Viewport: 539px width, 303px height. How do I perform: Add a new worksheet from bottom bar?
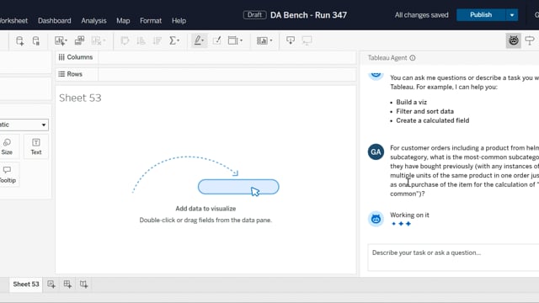pyautogui.click(x=51, y=284)
